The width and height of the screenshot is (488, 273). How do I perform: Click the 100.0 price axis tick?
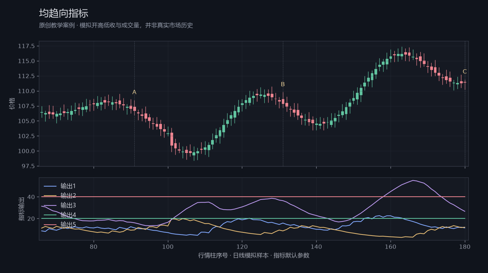(x=27, y=152)
